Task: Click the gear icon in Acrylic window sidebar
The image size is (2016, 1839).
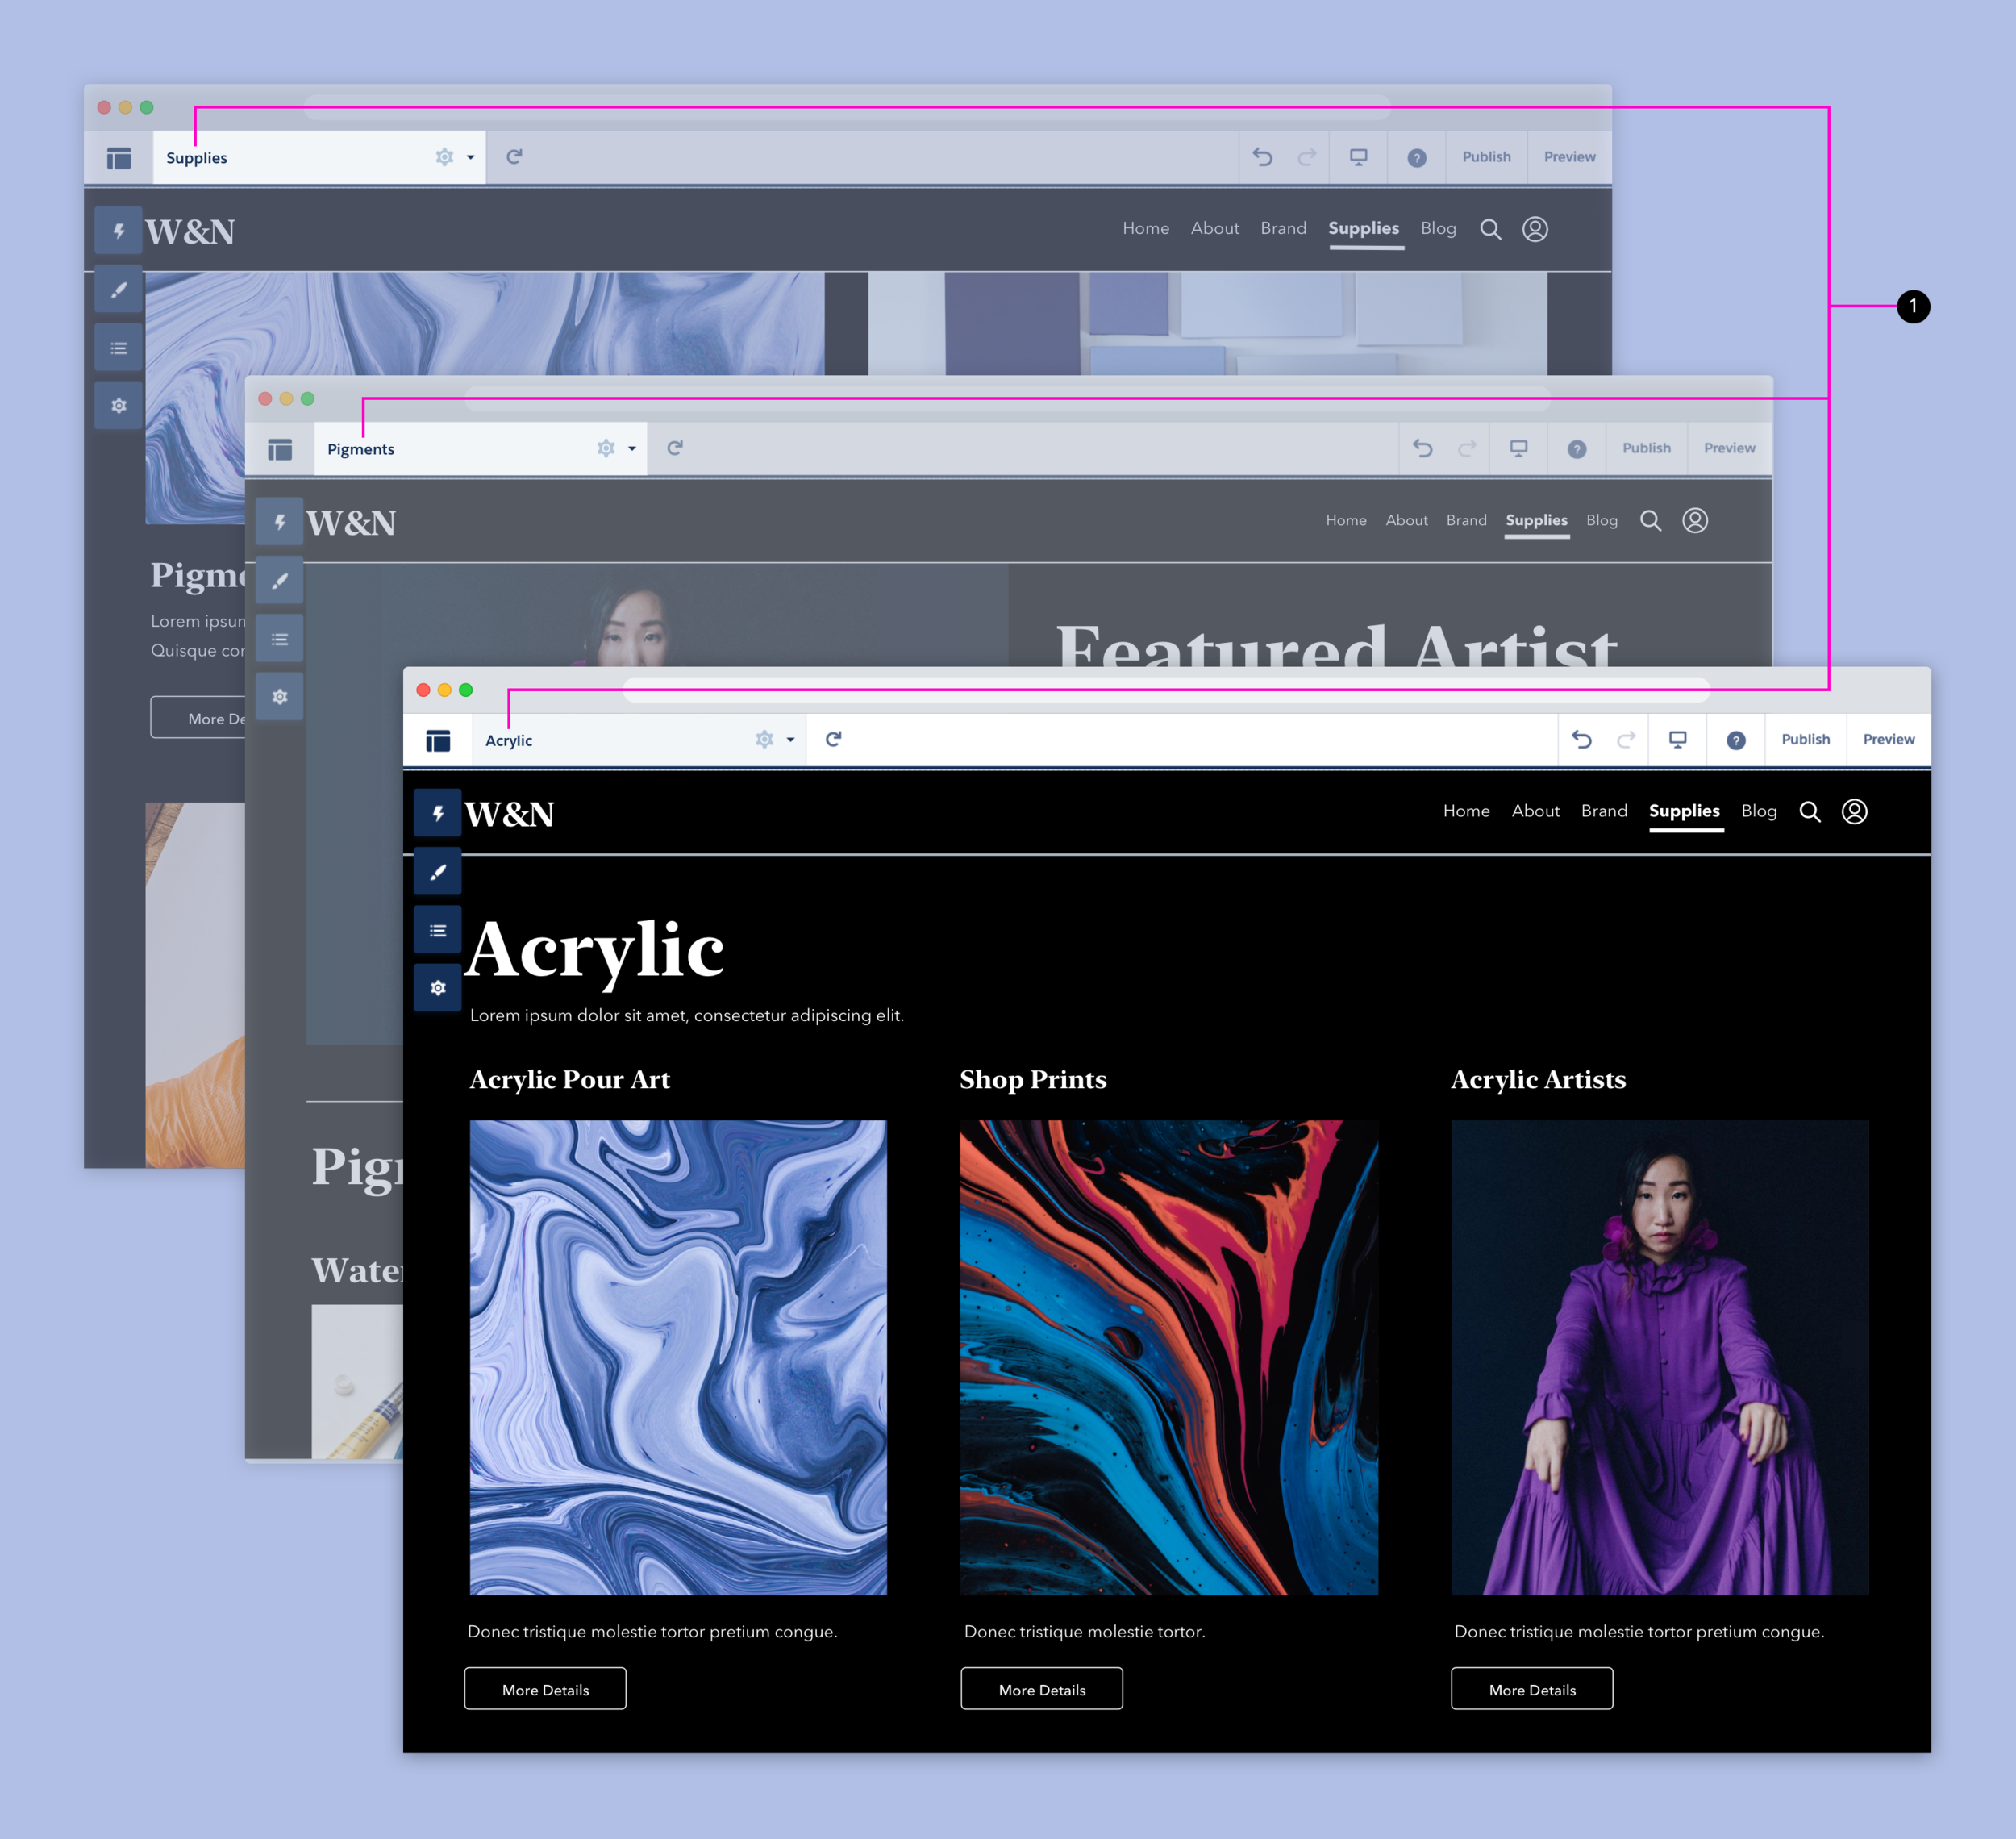Action: click(x=437, y=988)
